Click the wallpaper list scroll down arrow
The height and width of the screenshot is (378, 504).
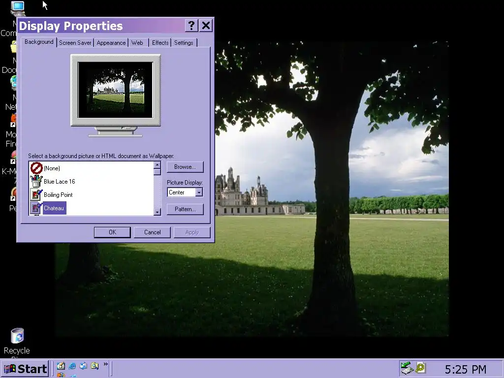[x=157, y=212]
